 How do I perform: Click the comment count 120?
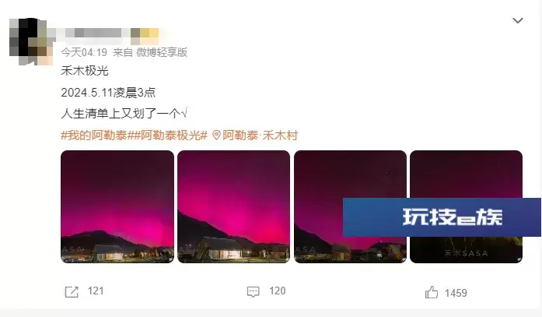click(x=278, y=291)
